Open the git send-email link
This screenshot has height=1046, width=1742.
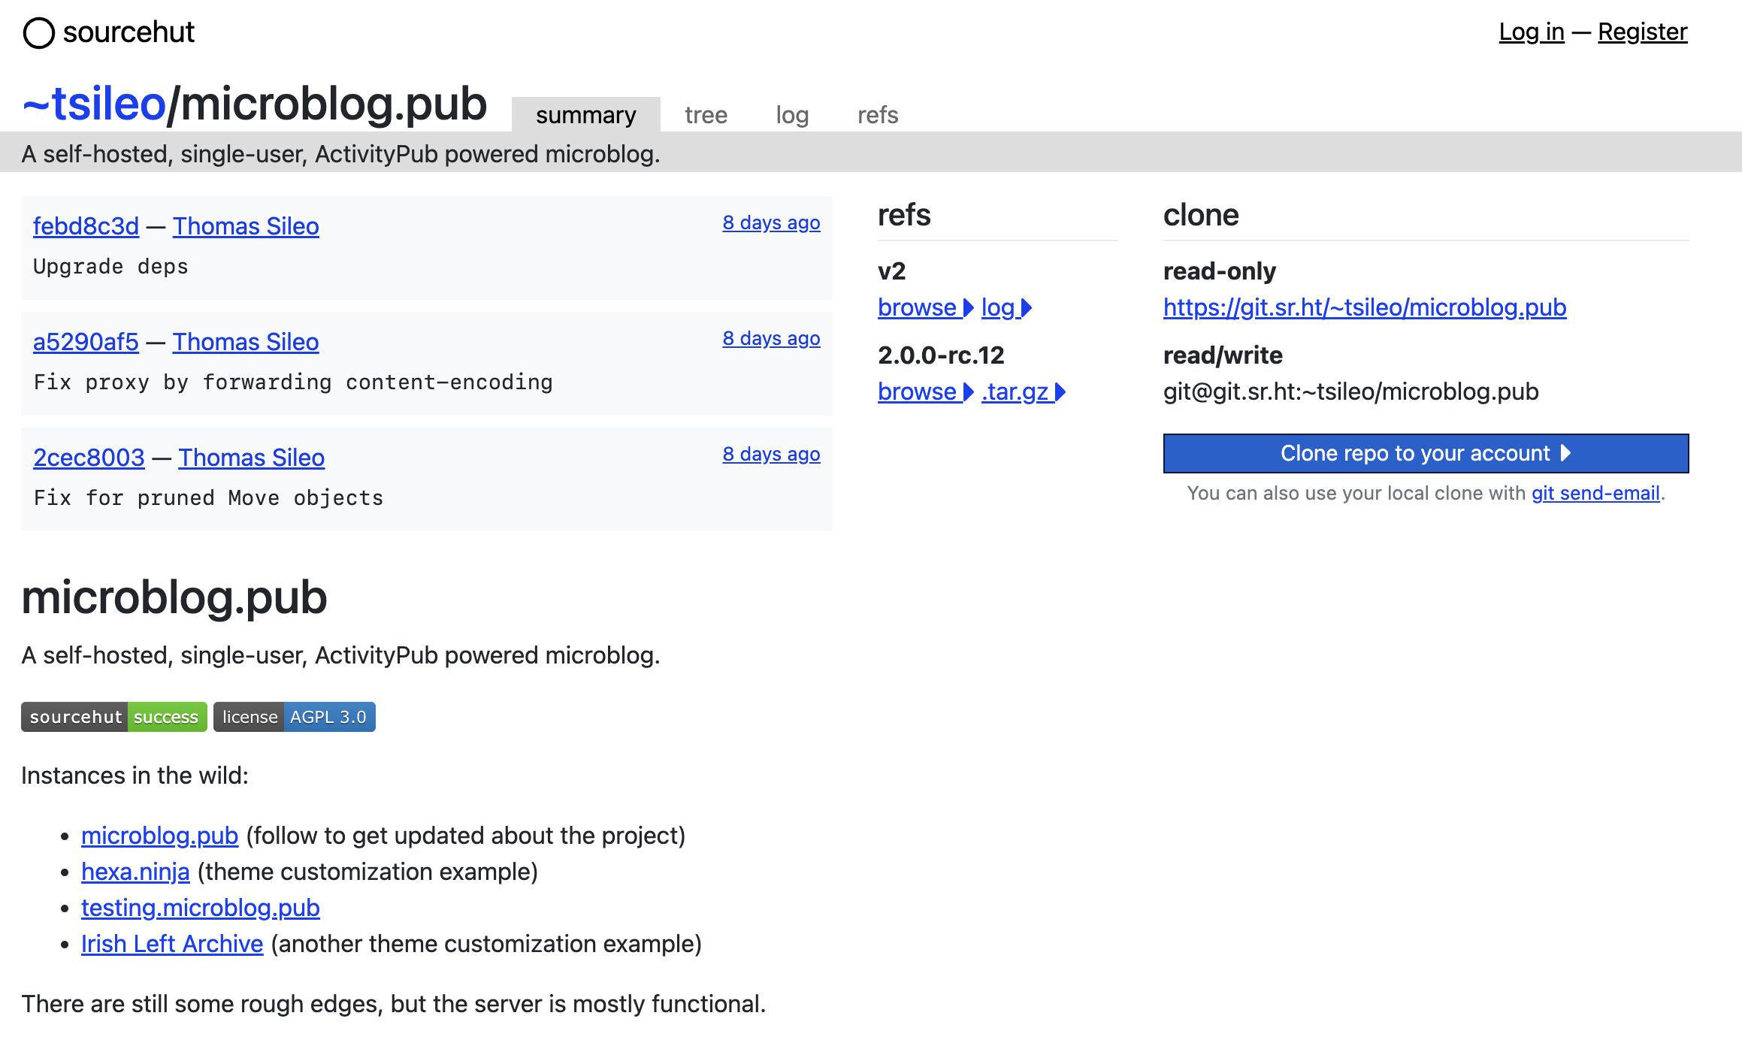click(1595, 493)
